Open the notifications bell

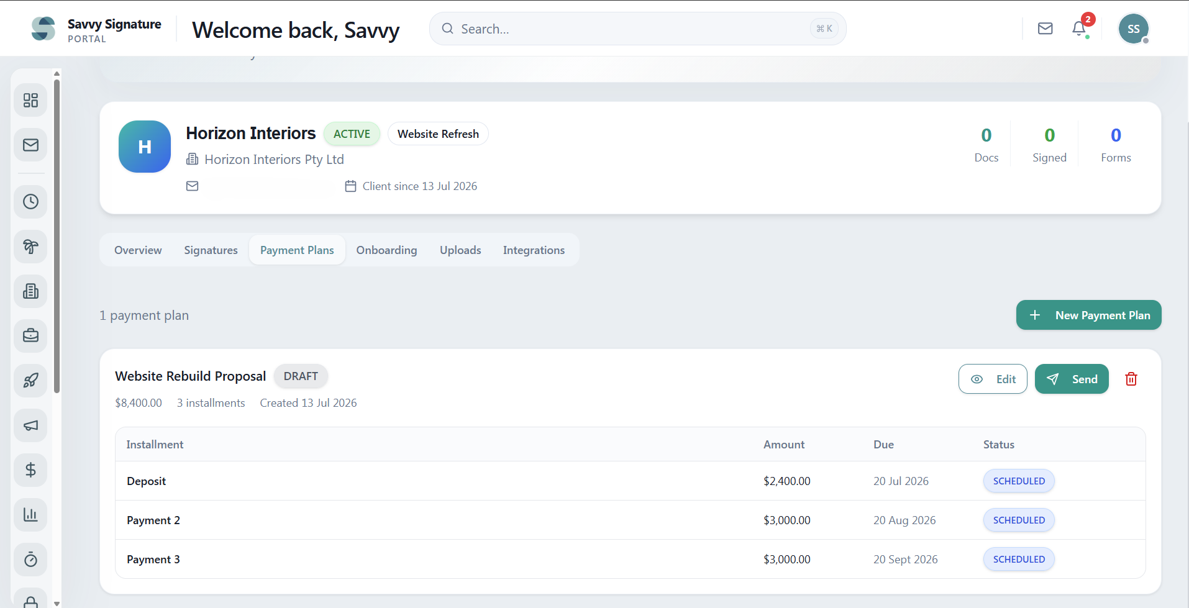click(1079, 29)
